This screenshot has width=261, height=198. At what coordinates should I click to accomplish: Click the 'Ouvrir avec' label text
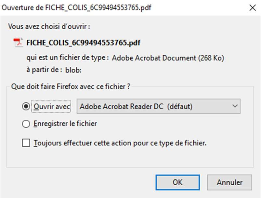coord(52,107)
